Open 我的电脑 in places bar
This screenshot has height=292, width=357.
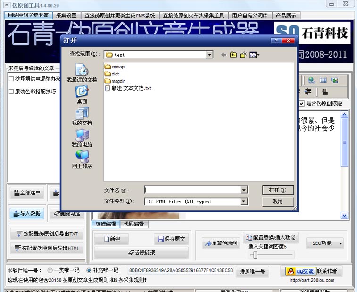(82, 138)
